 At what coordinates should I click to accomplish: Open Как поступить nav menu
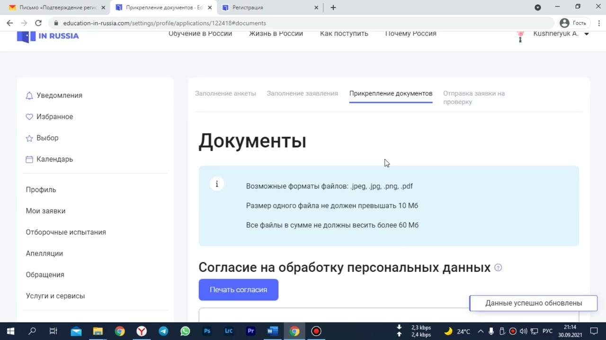pyautogui.click(x=344, y=34)
